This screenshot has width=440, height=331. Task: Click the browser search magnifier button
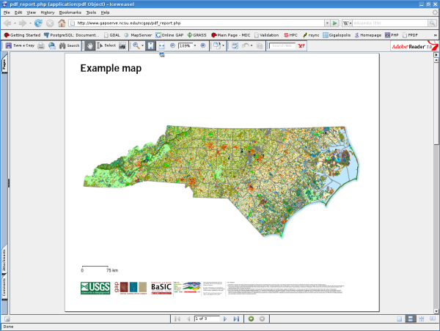(x=432, y=23)
